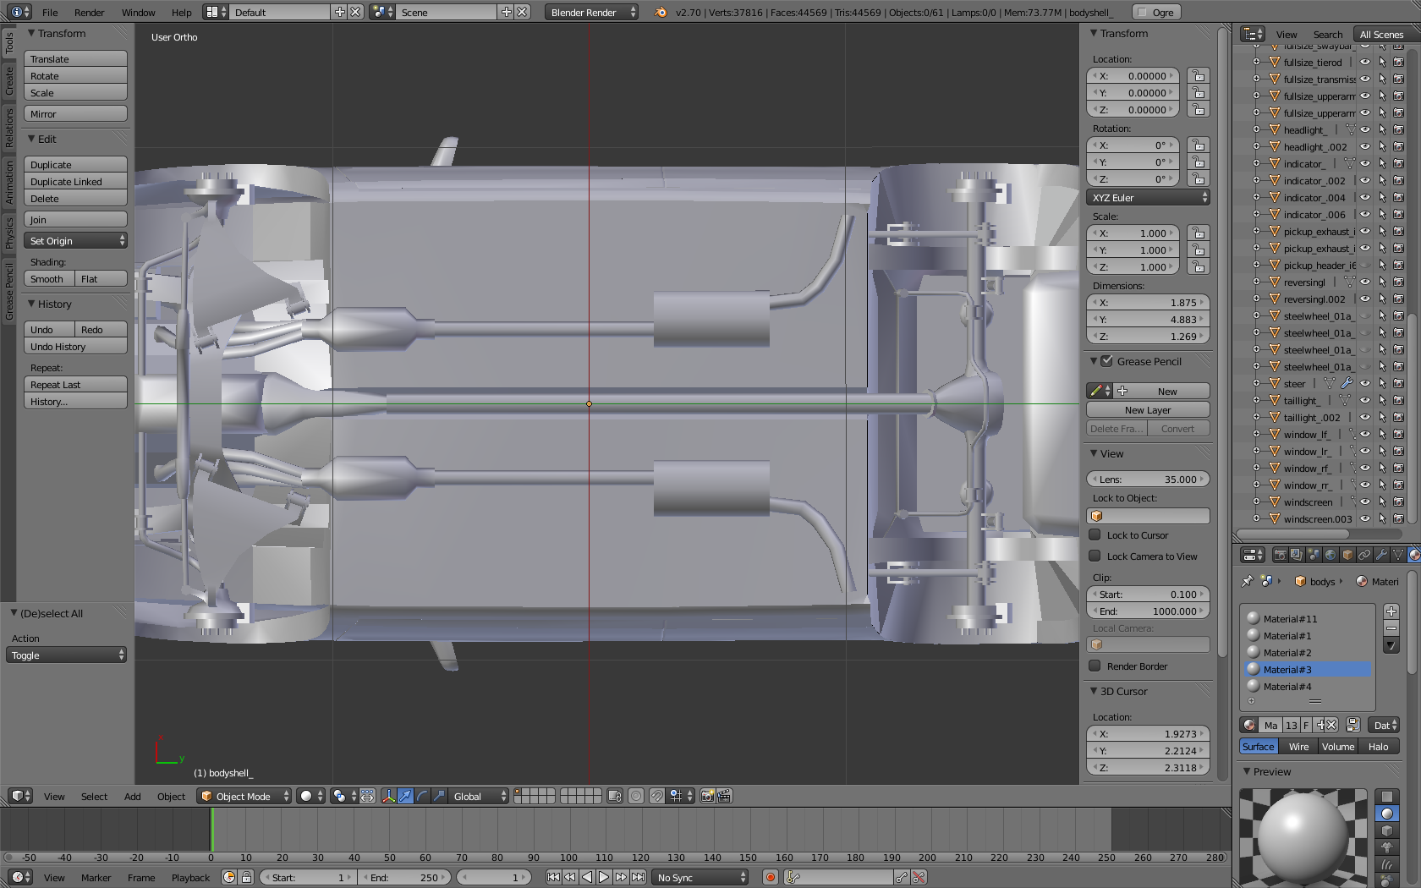
Task: Click the record auto-keyframe button
Action: (x=770, y=877)
